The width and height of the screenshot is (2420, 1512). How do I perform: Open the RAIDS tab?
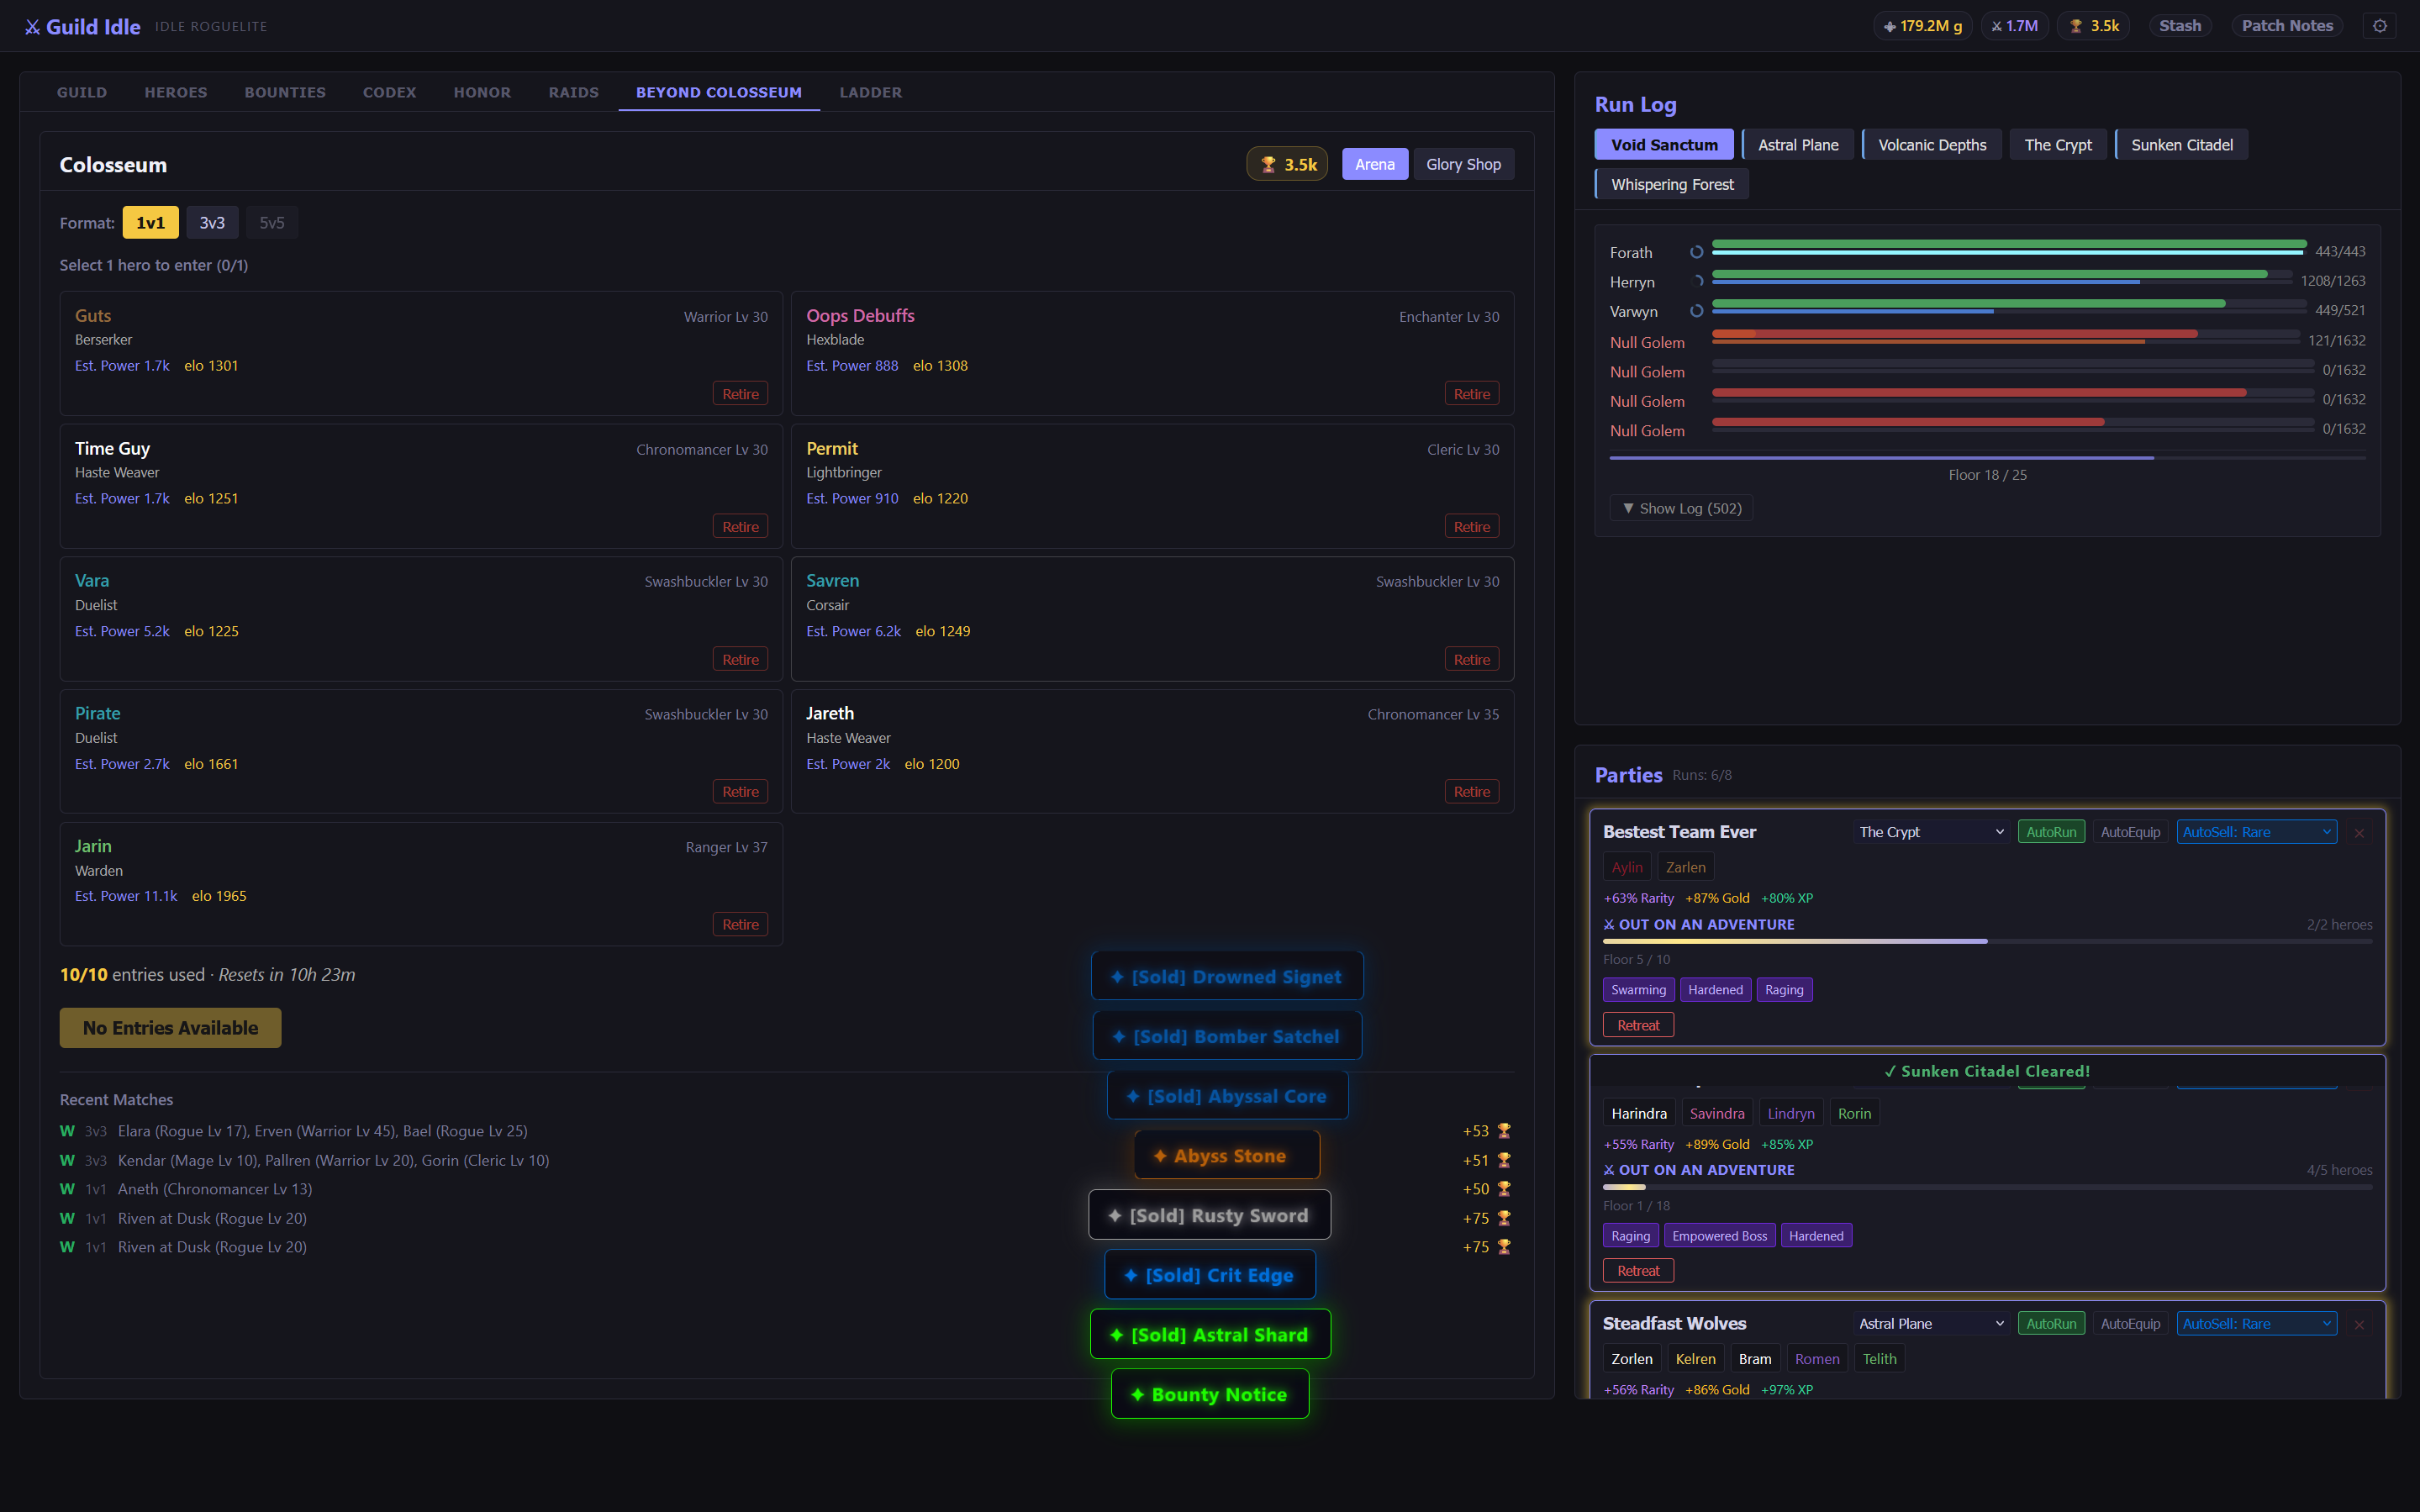click(573, 92)
